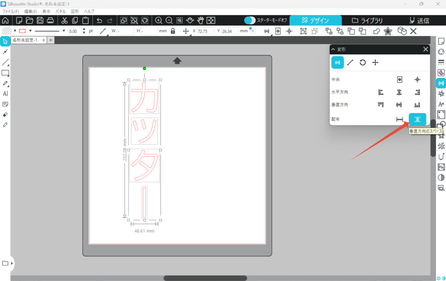Select the Knife tool

pyautogui.click(x=5, y=125)
